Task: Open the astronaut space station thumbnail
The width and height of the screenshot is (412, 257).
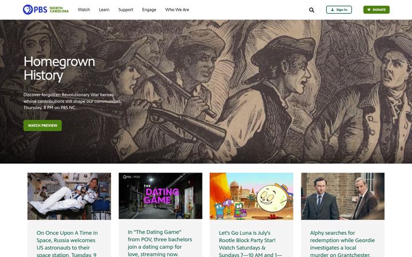Action: tap(69, 196)
